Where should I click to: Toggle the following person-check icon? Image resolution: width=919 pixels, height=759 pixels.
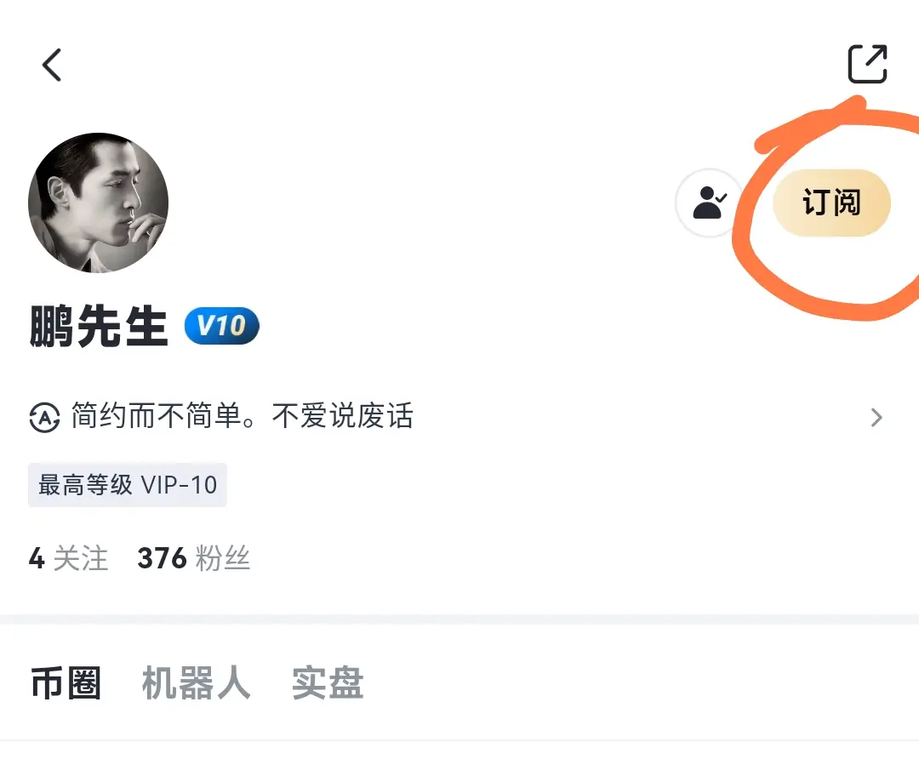pos(709,203)
